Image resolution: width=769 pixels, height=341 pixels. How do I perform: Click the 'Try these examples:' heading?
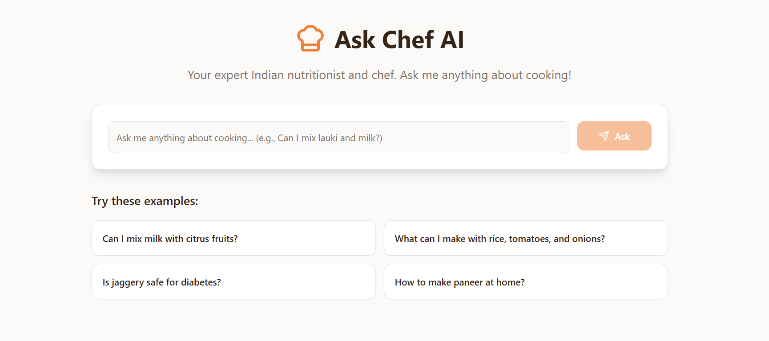point(145,201)
